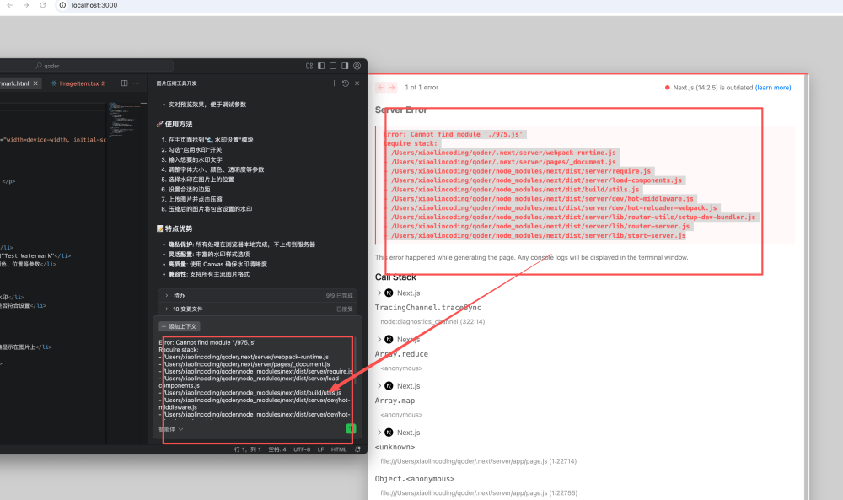Screen dimensions: 843x500
Task: Click the 特点优势 heading in chat
Action: tap(179, 228)
